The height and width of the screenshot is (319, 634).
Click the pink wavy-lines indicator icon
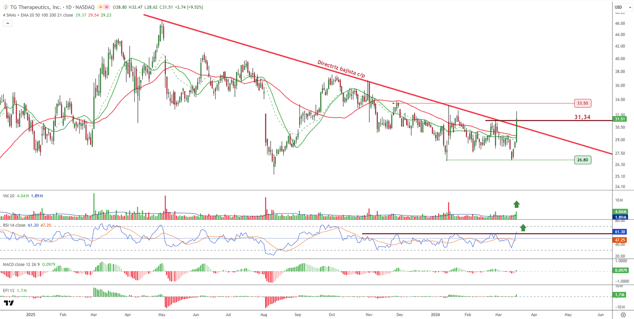(107, 7)
